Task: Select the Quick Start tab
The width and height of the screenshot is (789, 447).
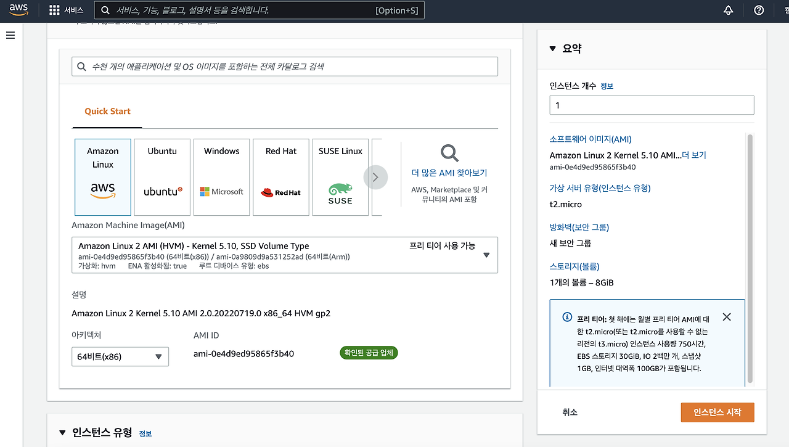Action: (x=107, y=112)
